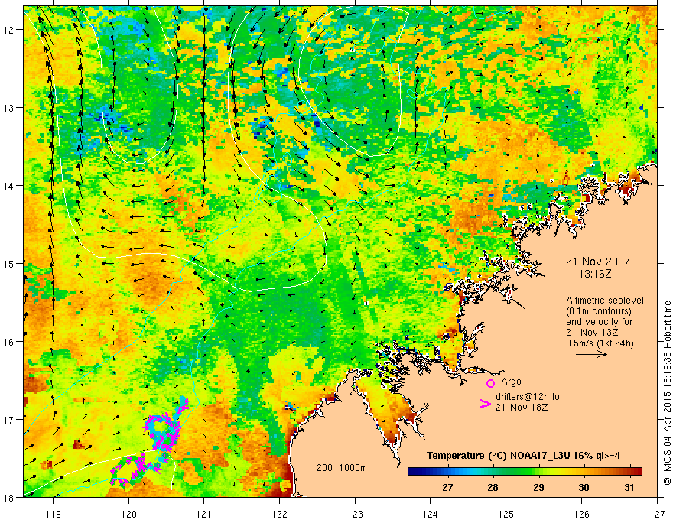
Task: Click the temperature color bar at 29
Action: pos(538,471)
